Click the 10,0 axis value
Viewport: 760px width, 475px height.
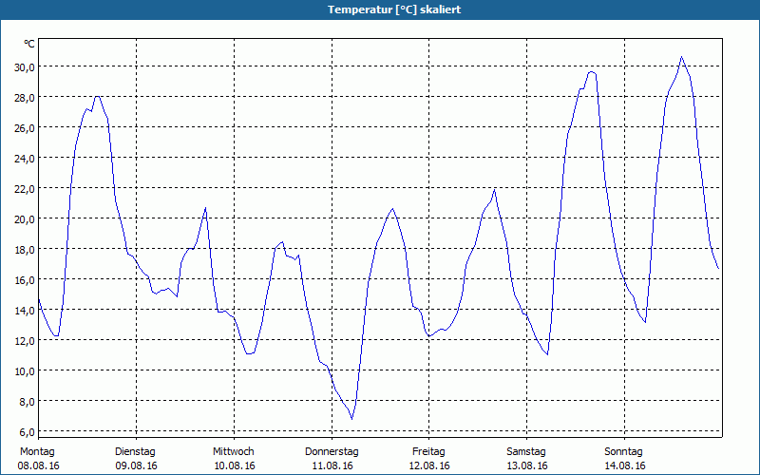(25, 371)
